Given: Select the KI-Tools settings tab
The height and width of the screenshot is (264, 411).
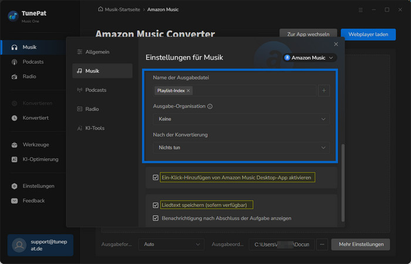Looking at the screenshot, I should [102, 128].
